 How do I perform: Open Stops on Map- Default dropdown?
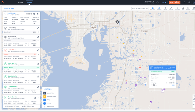[140, 8]
